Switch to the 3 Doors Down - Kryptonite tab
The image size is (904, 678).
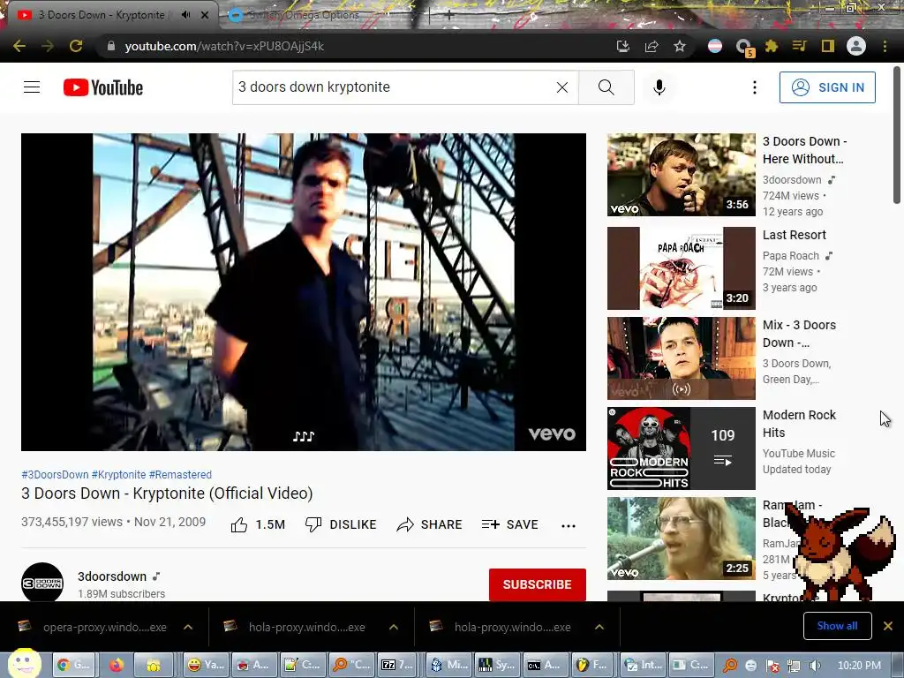101,15
